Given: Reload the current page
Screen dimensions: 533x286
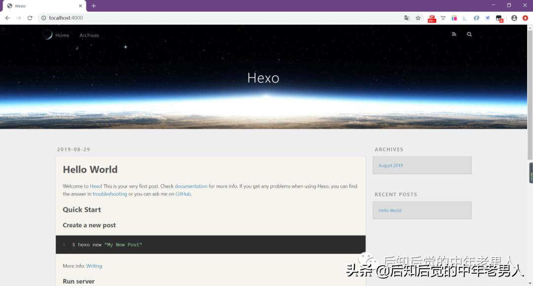Looking at the screenshot, I should tap(30, 17).
